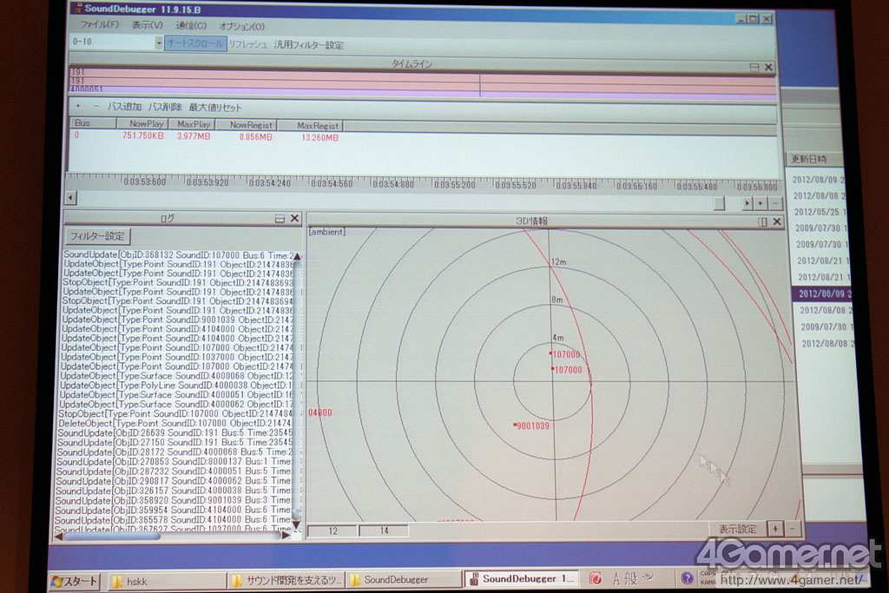The height and width of the screenshot is (593, 889).
Task: Open 表示設定 in 3D panel
Action: (x=737, y=529)
